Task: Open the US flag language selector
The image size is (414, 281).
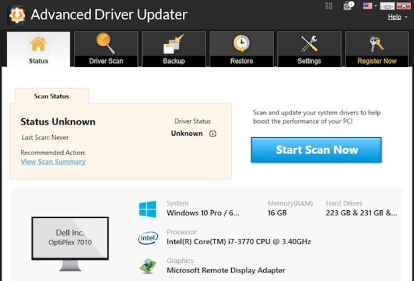Action: [367, 6]
